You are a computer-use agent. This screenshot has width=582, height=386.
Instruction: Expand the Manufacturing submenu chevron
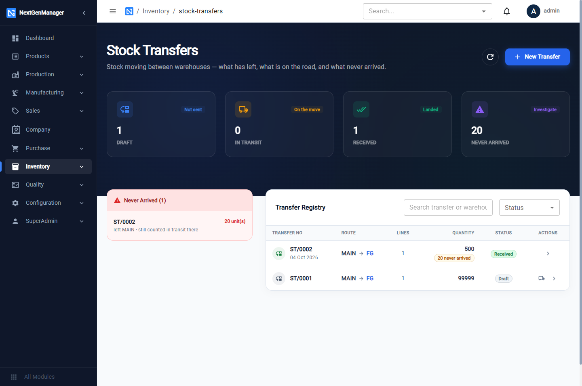tap(82, 93)
